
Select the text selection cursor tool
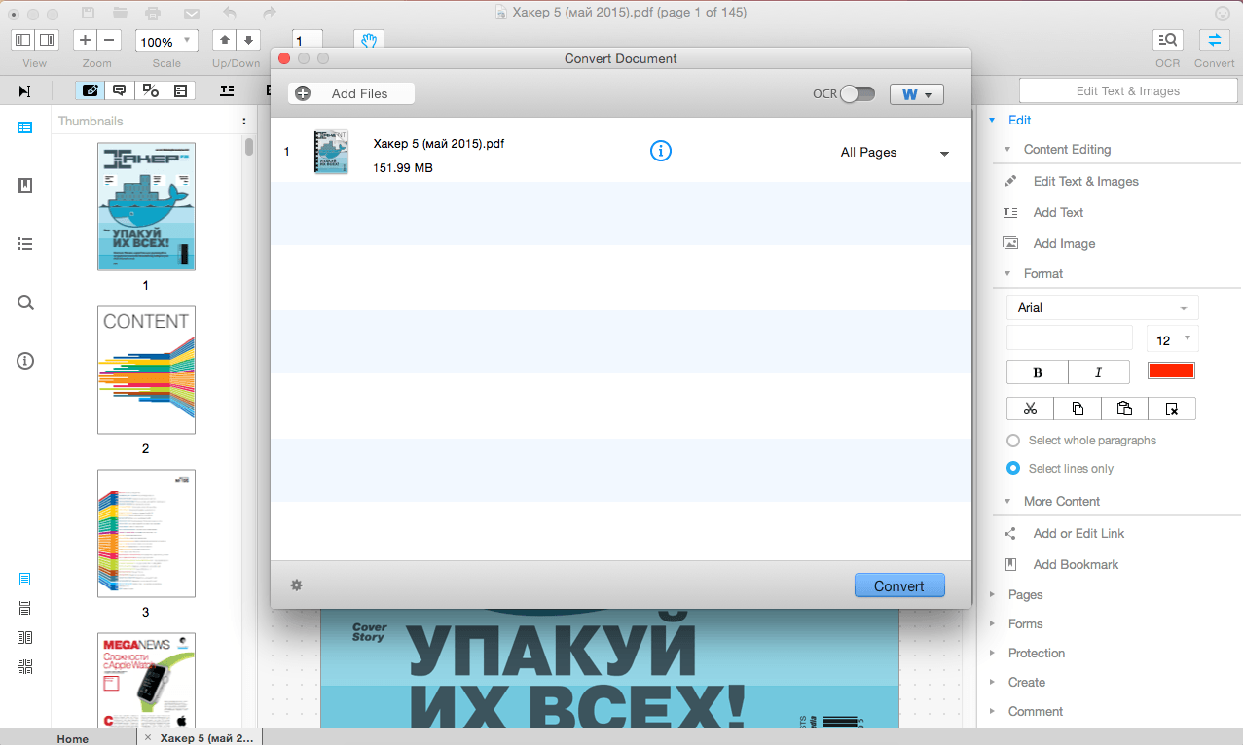tap(24, 90)
